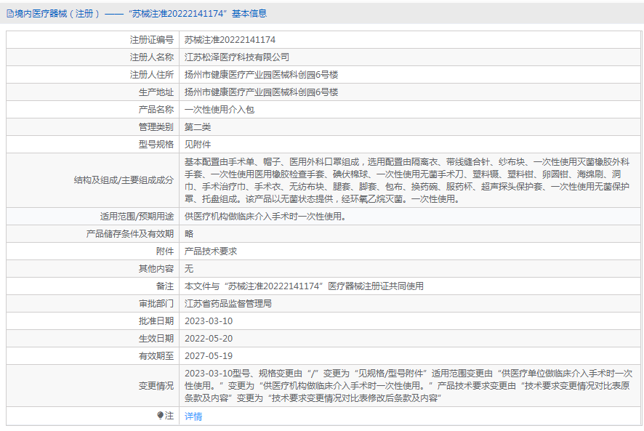This screenshot has width=644, height=431.
Task: Click 其他内容 value 无
Action: tap(189, 269)
